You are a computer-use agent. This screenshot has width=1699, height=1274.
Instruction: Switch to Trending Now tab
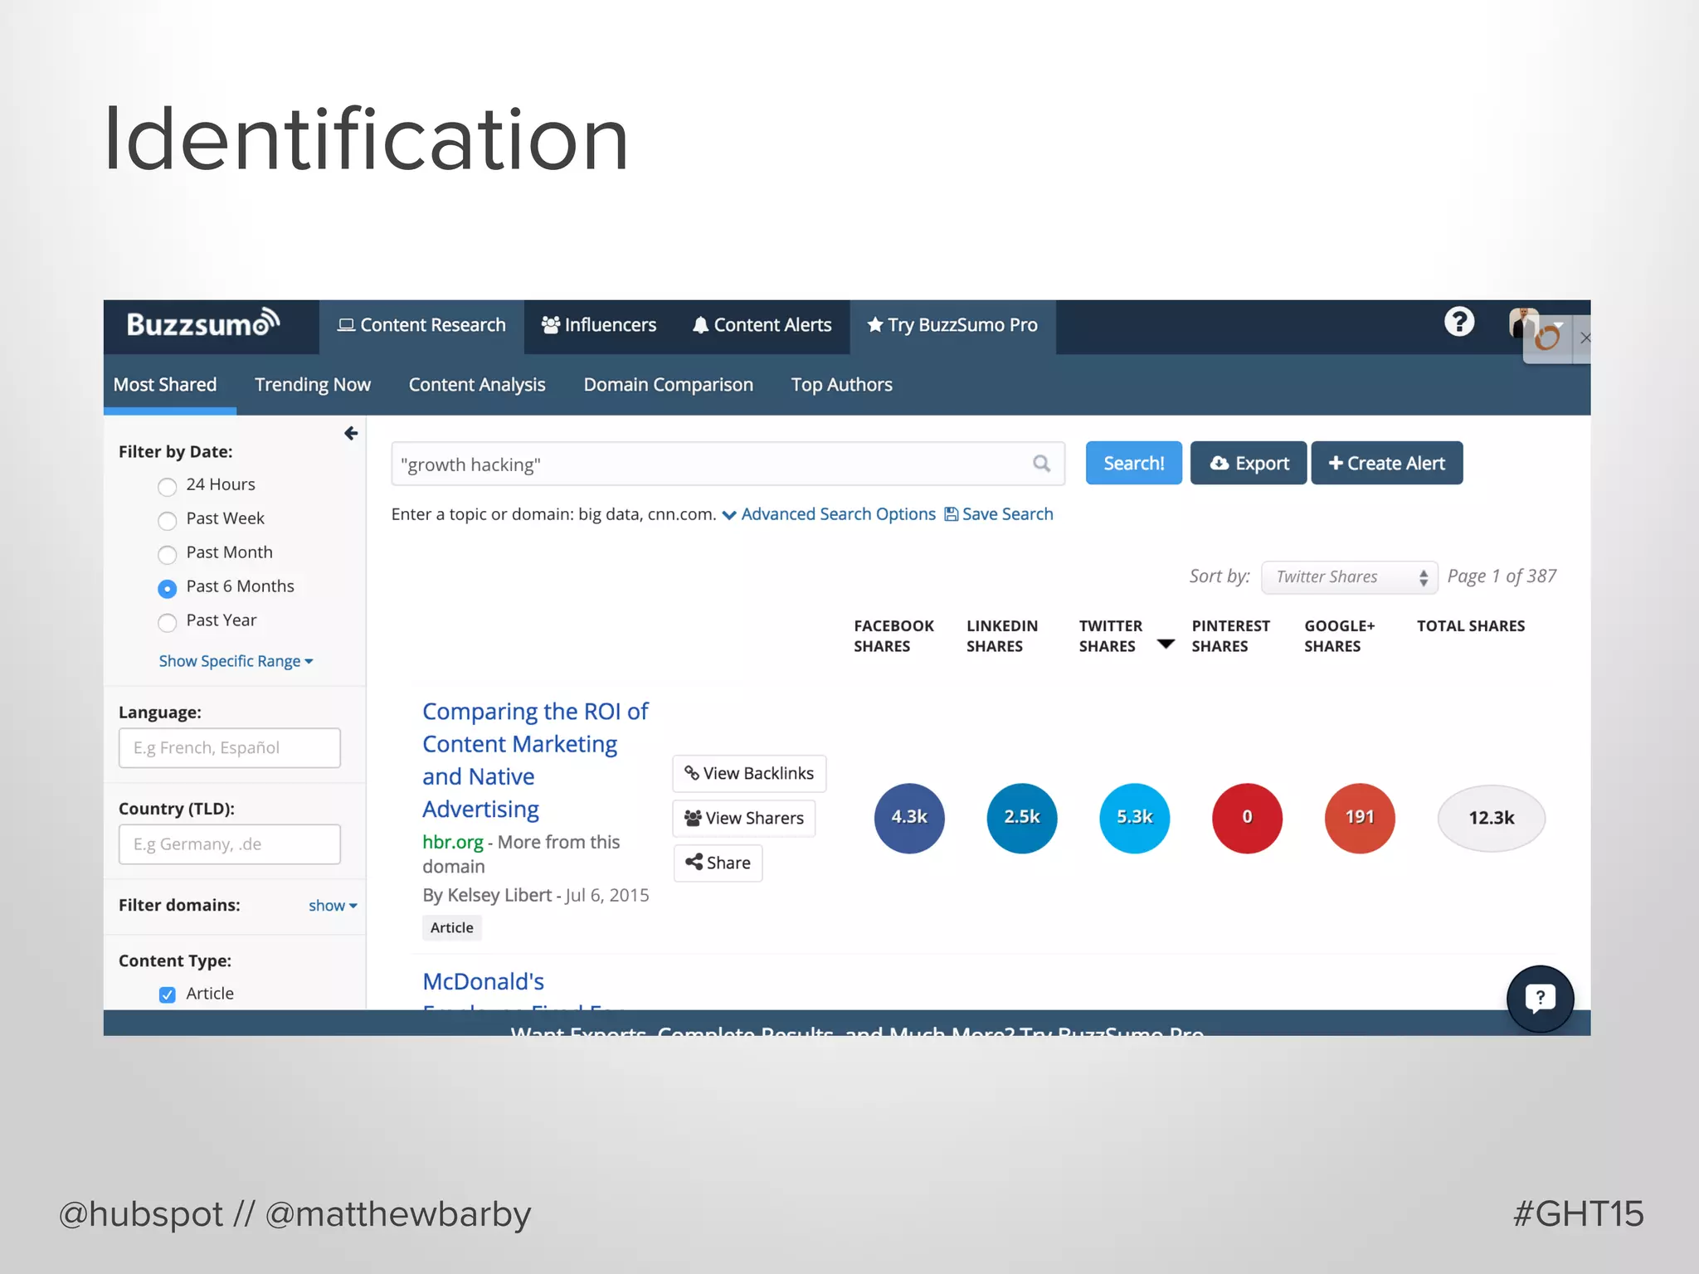[313, 385]
